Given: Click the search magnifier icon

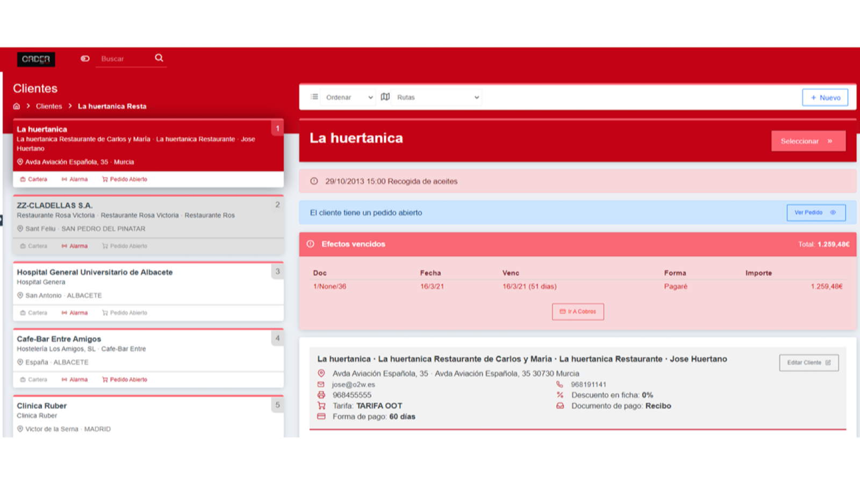Looking at the screenshot, I should (x=159, y=58).
